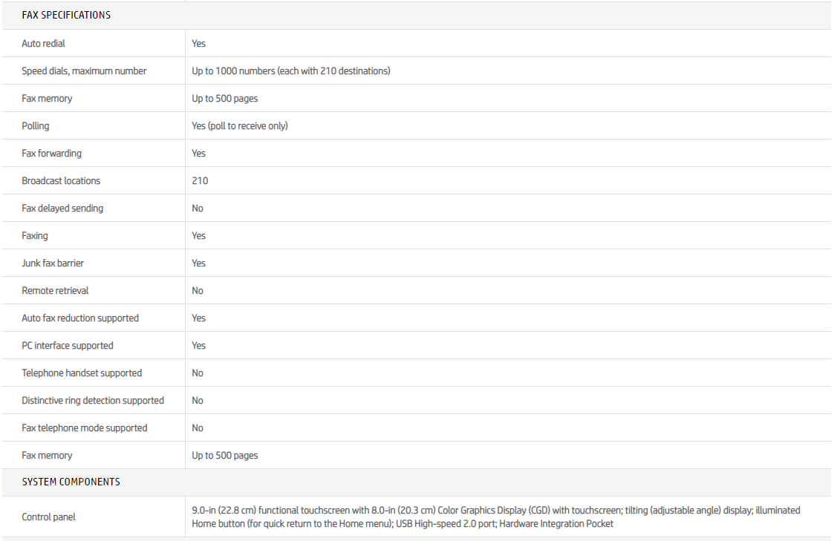
Task: Click the PC interface supported label
Action: click(x=68, y=346)
